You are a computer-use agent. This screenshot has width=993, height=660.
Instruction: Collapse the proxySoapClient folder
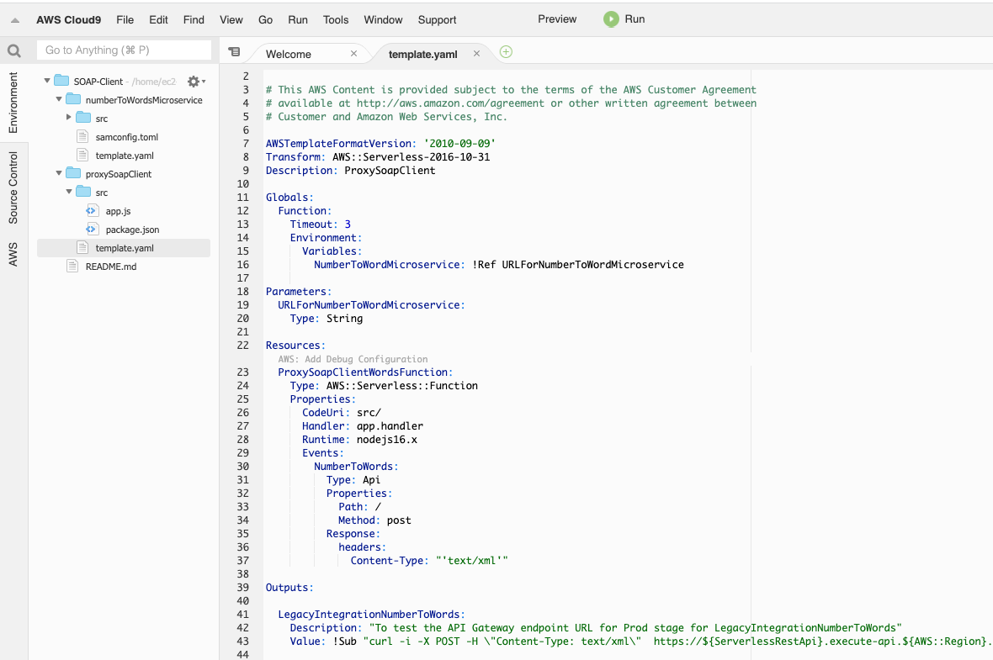tap(59, 174)
